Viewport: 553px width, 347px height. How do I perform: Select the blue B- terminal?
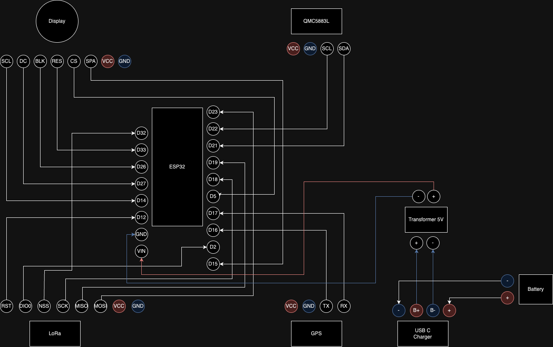(433, 310)
